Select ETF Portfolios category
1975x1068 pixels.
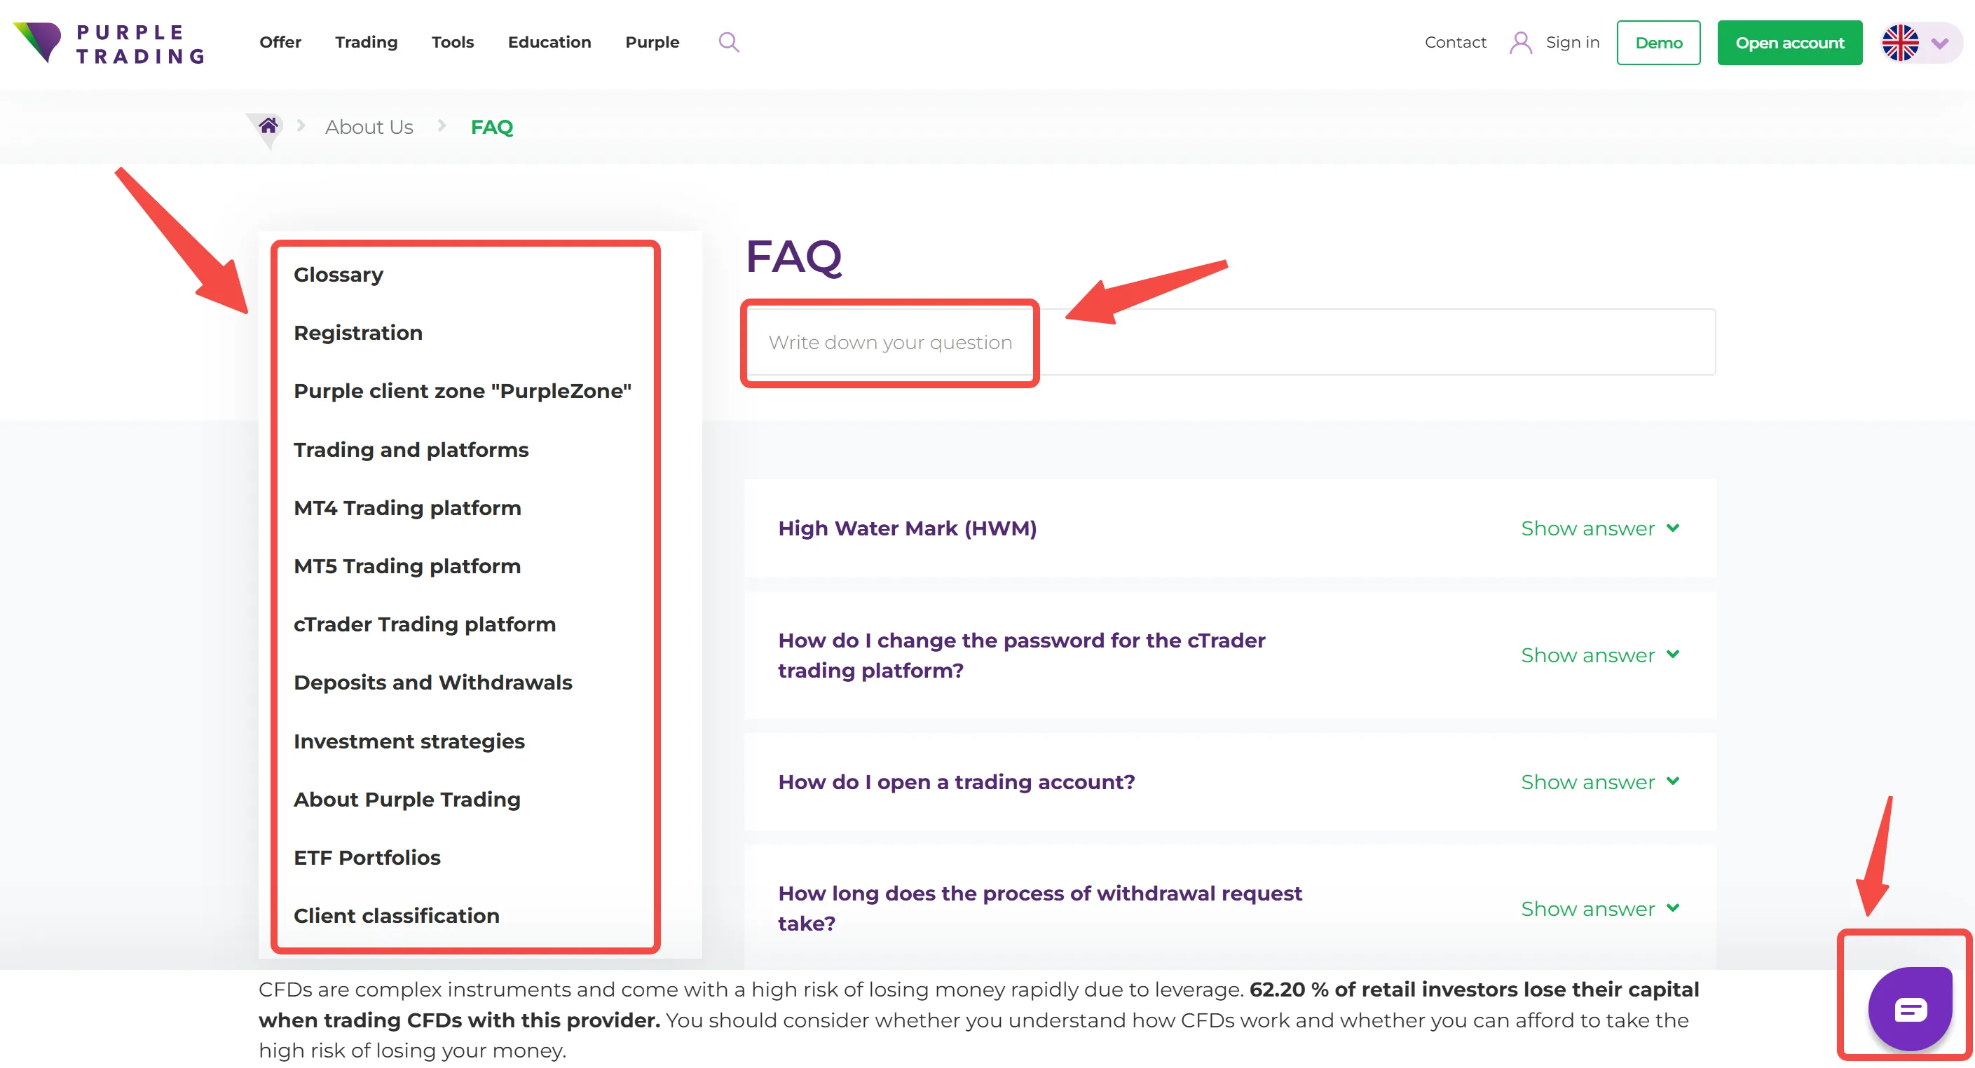367,858
